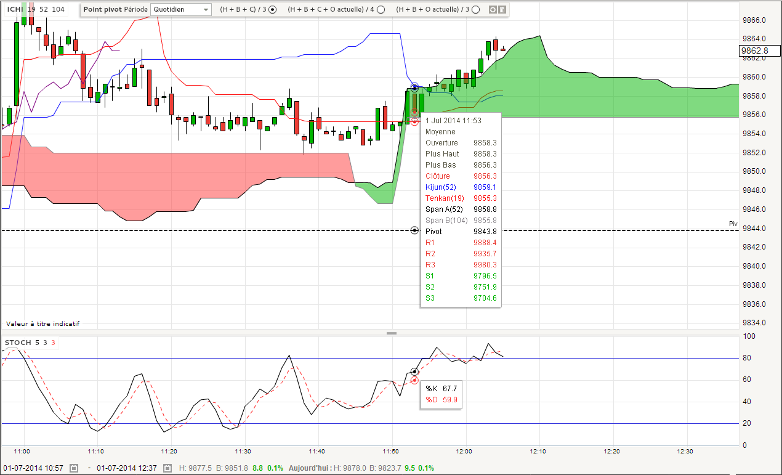
Task: Click the R1 9888.4 row in tooltip
Action: (461, 242)
